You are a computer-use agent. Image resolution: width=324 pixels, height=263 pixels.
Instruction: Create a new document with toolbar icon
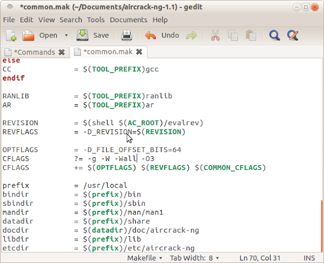[x=11, y=35]
